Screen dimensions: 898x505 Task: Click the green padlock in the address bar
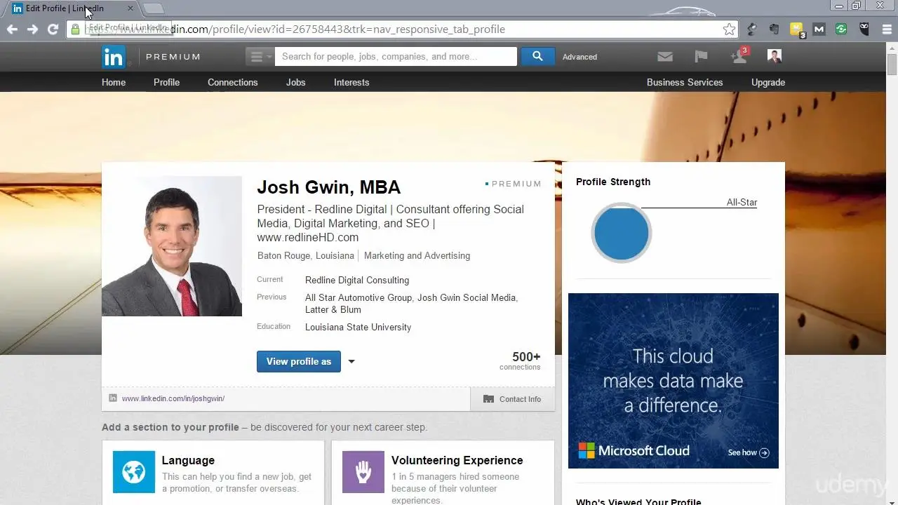coord(76,29)
